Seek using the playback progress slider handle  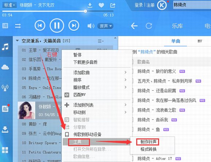[85, 11]
